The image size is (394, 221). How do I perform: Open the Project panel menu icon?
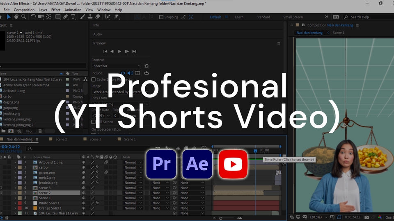(x=11, y=25)
